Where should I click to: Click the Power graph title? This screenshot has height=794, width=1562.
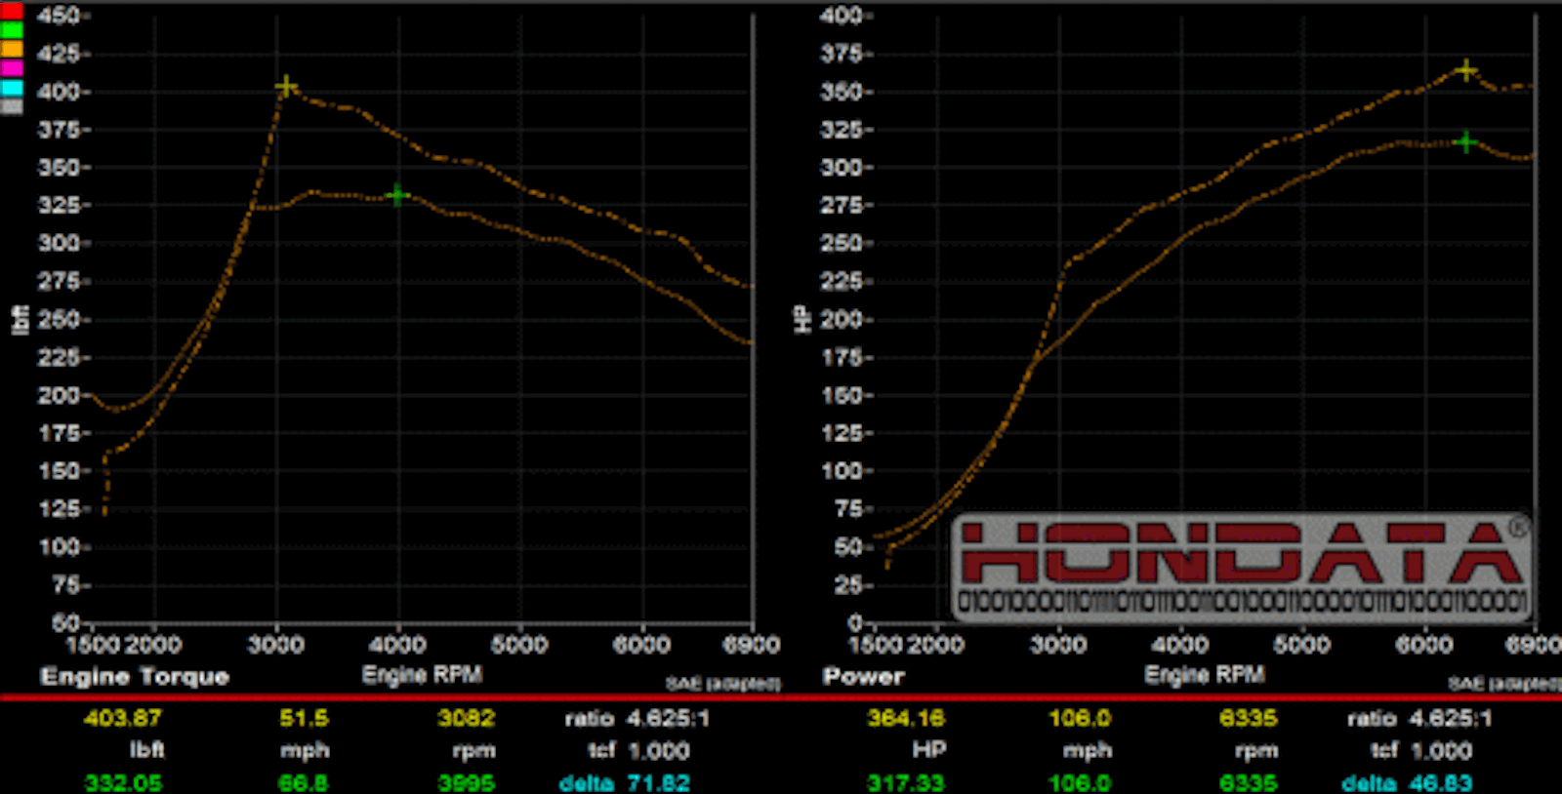pos(863,677)
